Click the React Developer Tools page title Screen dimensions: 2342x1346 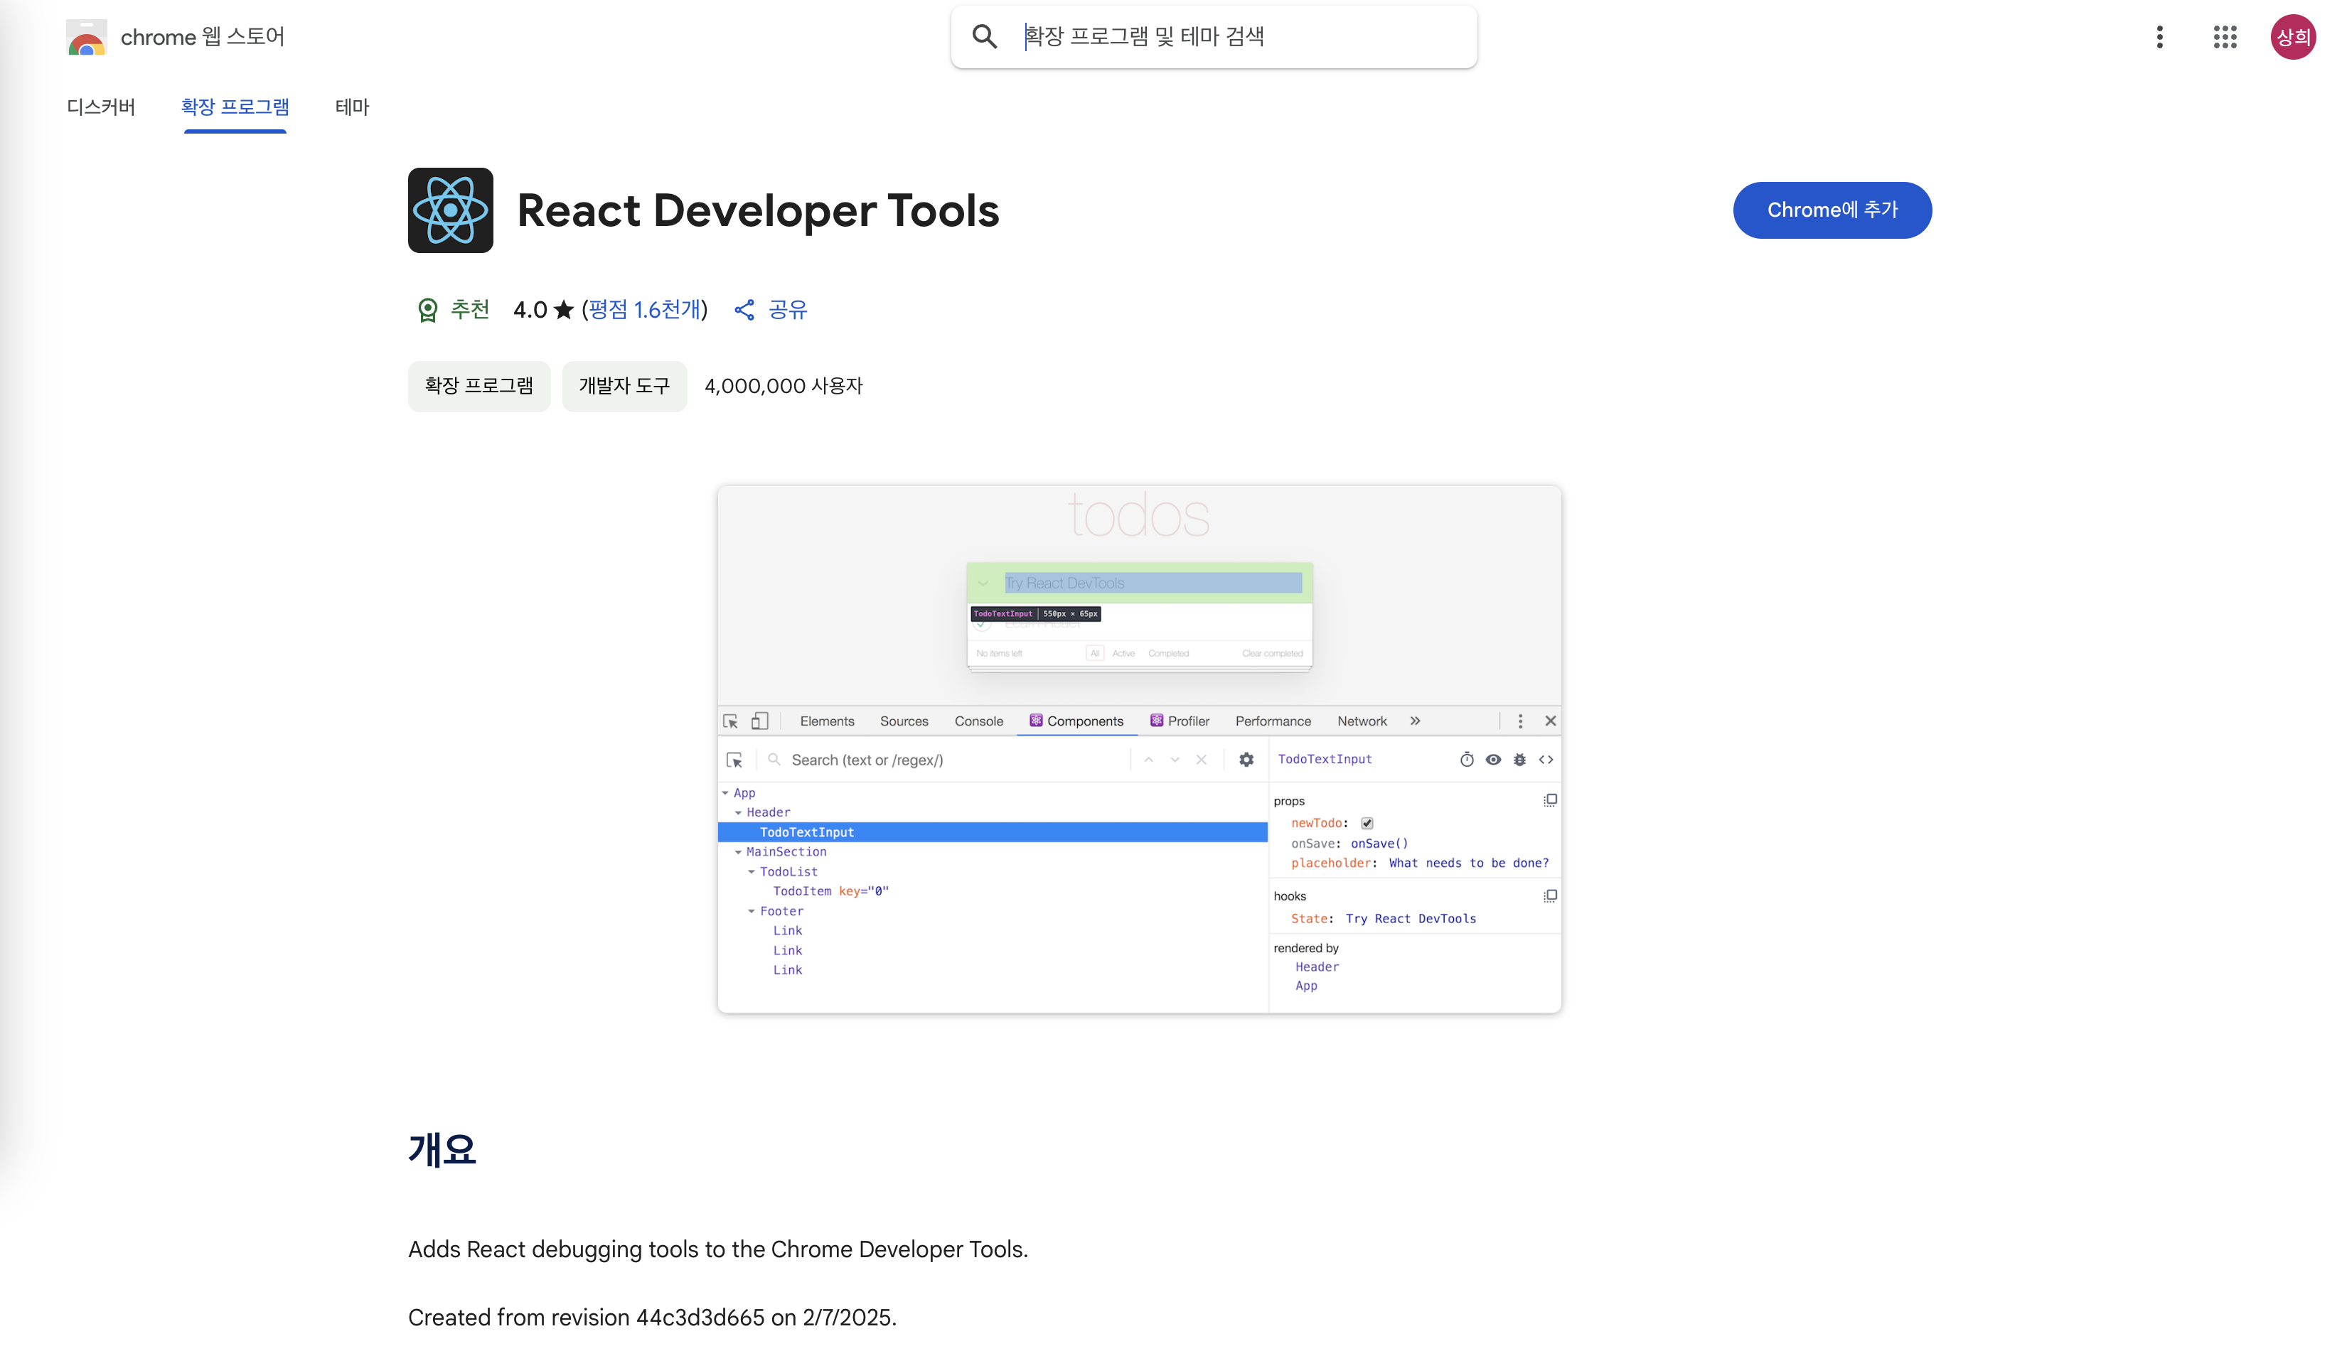758,210
